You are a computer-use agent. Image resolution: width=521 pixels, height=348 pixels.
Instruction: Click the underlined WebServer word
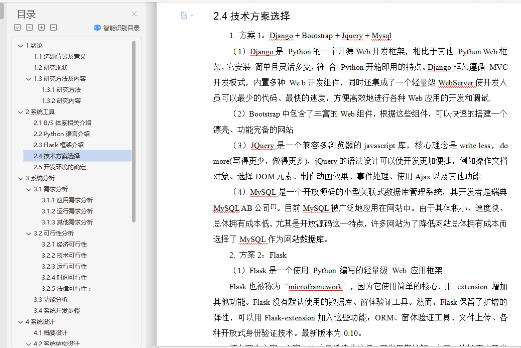pos(456,82)
